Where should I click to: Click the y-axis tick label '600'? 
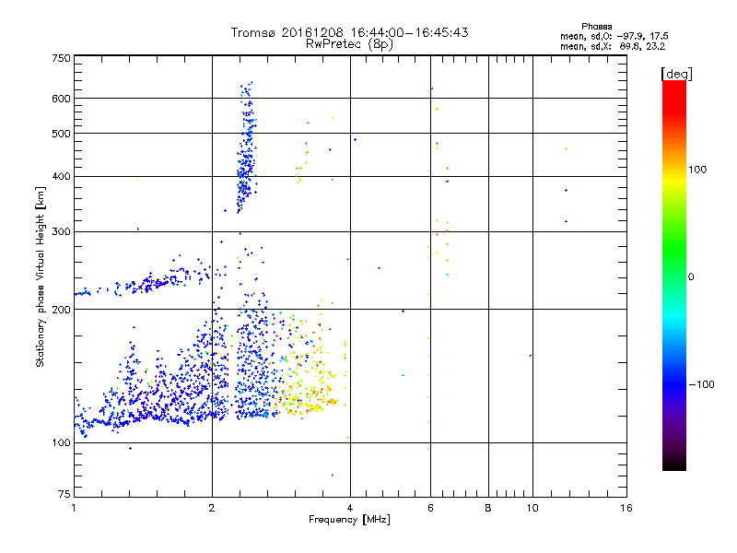coord(61,99)
